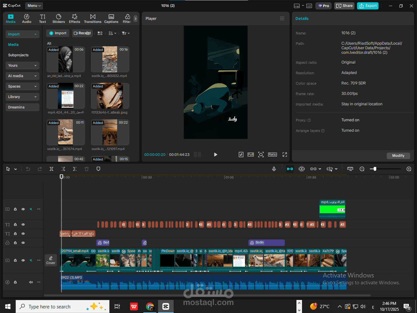Click the preview axis icon beside the magnet
This screenshot has height=313, width=417.
(302, 169)
